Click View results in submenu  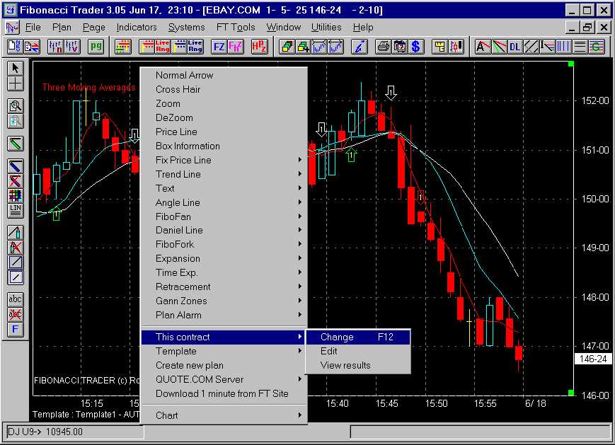pyautogui.click(x=345, y=366)
